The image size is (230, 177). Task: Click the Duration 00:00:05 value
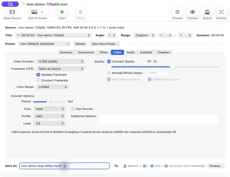218,35
